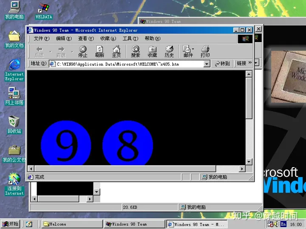Refresh the page with 刷新 button
The width and height of the screenshot is (306, 229).
point(99,52)
